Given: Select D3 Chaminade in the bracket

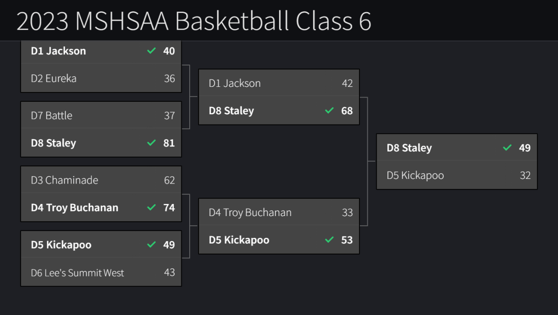Looking at the screenshot, I should tap(65, 180).
